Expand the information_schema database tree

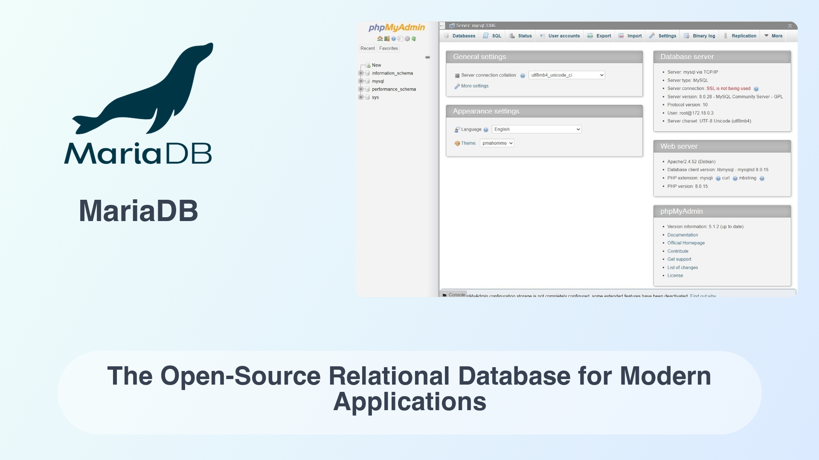pos(360,73)
